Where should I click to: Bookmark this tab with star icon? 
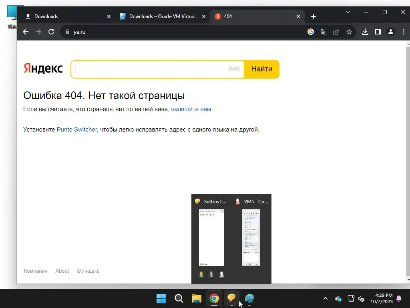(x=349, y=32)
